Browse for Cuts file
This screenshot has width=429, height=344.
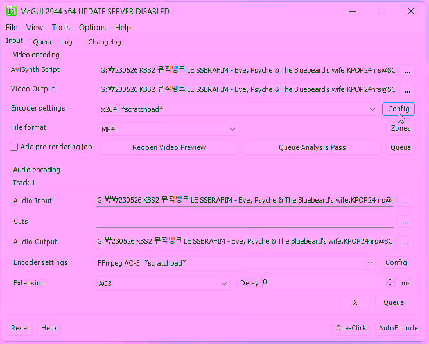[x=405, y=222]
